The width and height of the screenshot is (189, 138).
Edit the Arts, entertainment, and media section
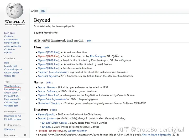pyautogui.click(x=89, y=41)
